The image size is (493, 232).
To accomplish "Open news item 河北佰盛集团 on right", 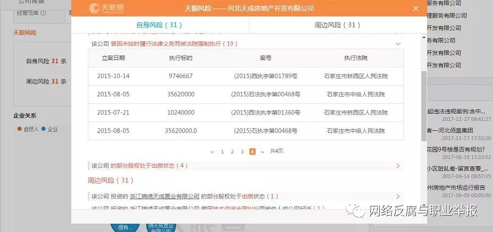I will 450,130.
